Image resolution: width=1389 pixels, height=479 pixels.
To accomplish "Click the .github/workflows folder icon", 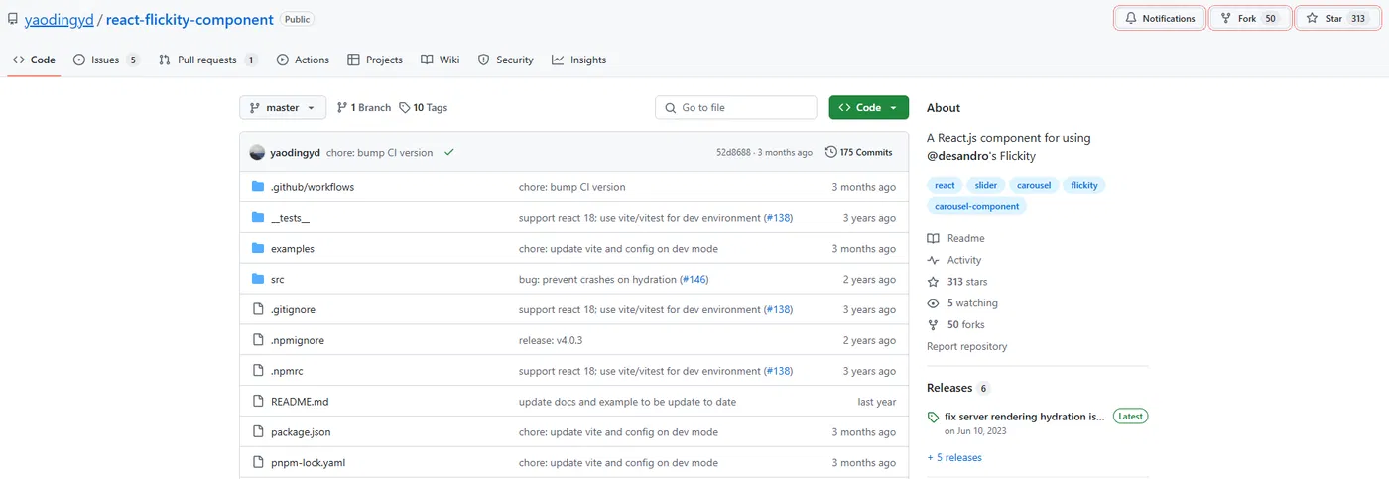I will 258,187.
